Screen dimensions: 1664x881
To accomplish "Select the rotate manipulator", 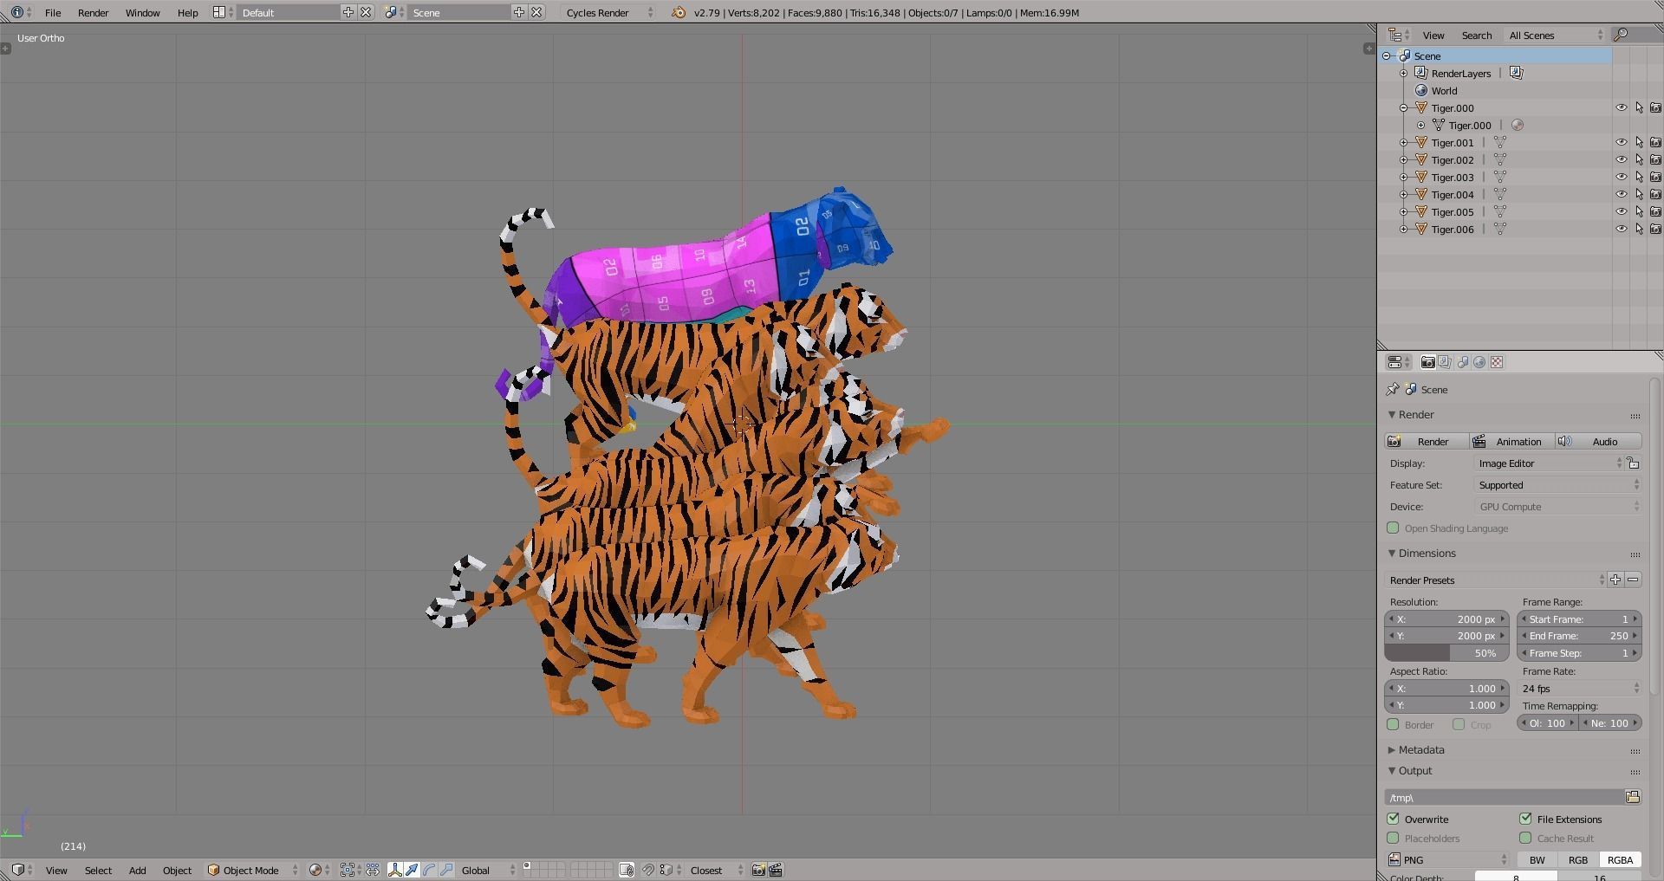I will point(429,870).
